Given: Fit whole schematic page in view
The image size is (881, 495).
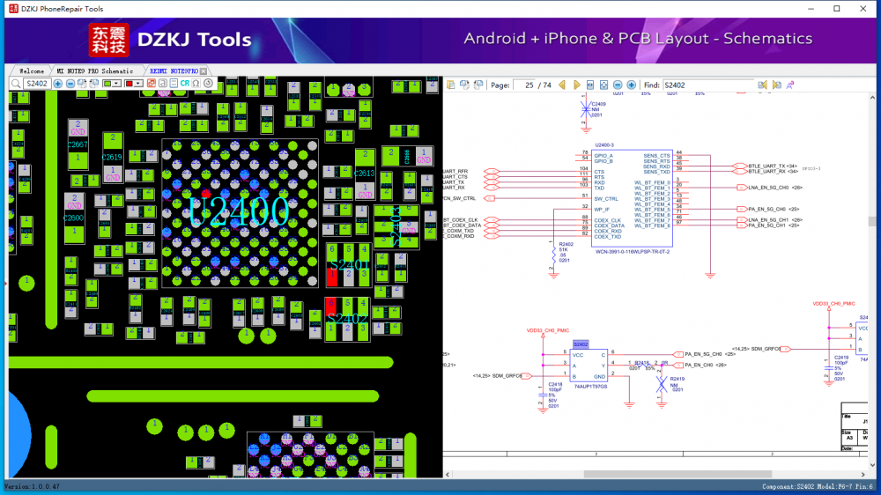Looking at the screenshot, I should point(604,85).
